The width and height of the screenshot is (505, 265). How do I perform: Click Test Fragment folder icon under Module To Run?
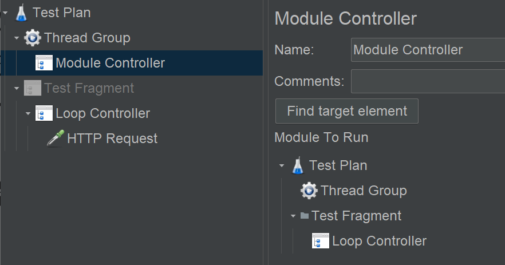tap(305, 215)
